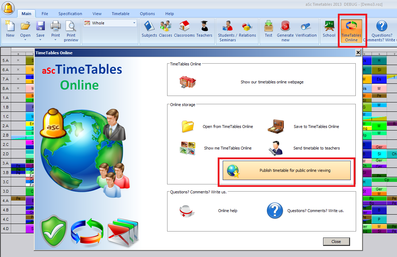Screen dimensions: 397x257
Task: Switch to the Main ribbon tab
Action: (x=26, y=14)
